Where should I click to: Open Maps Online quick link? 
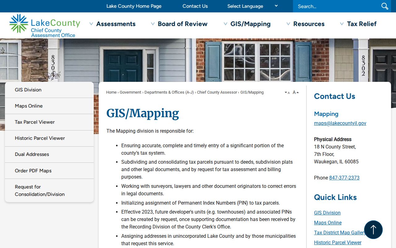[328, 223]
